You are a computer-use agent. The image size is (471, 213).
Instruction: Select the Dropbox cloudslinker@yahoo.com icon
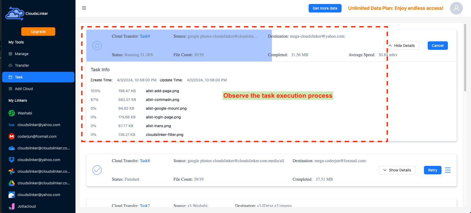(12, 160)
